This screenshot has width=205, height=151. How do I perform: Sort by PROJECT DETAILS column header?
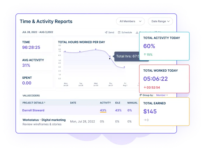pos(33,103)
